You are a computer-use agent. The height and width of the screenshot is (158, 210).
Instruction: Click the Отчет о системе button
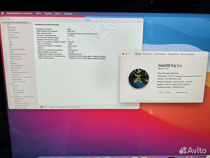(164, 92)
